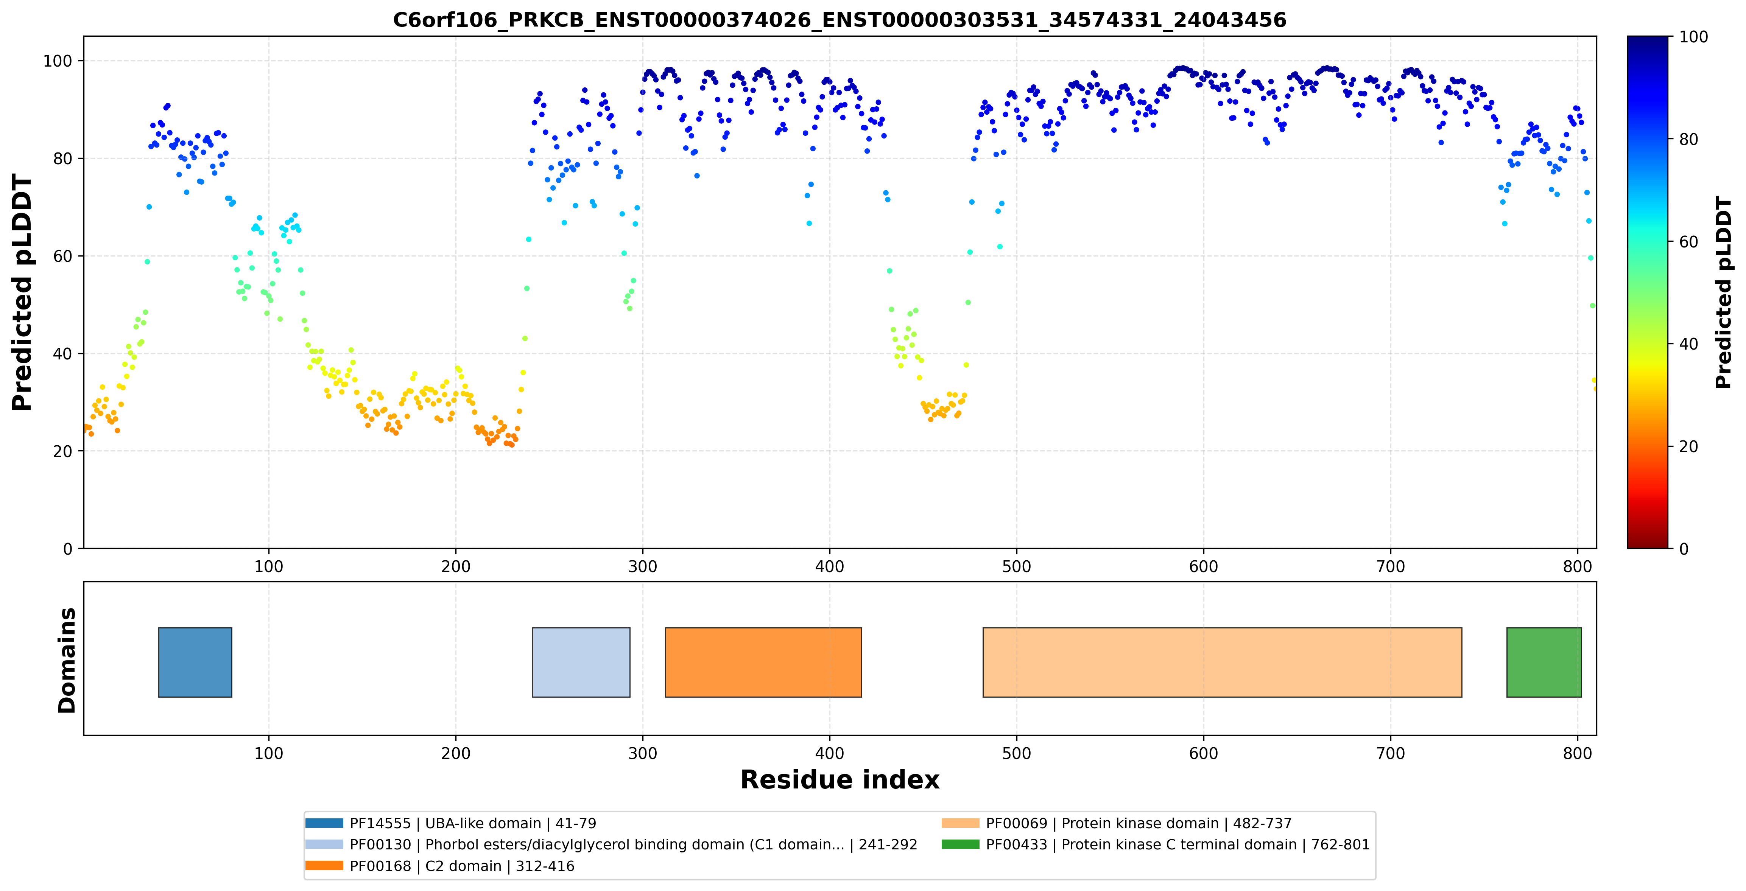Click the PF00130 light blue legend swatch

pyautogui.click(x=324, y=844)
